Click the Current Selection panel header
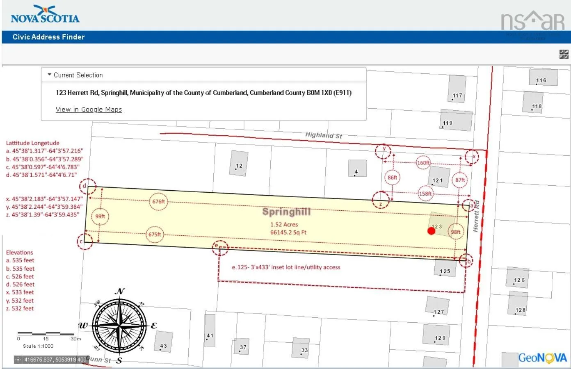Image resolution: width=571 pixels, height=369 pixels. pos(78,75)
